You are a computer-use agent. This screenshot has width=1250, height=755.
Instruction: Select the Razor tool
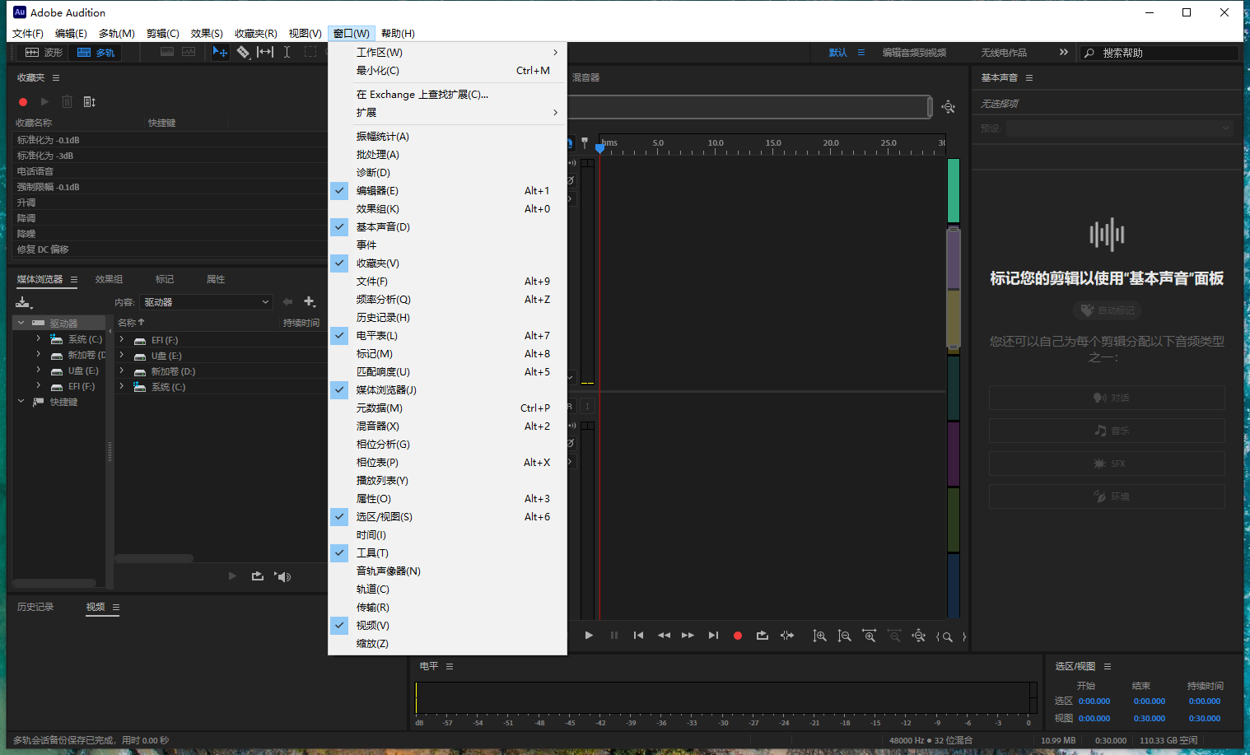(x=244, y=52)
